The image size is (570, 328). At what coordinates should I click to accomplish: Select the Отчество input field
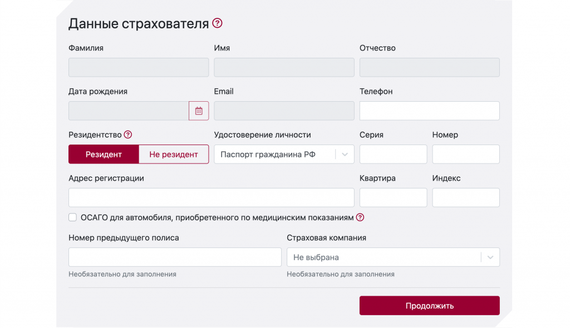[429, 67]
